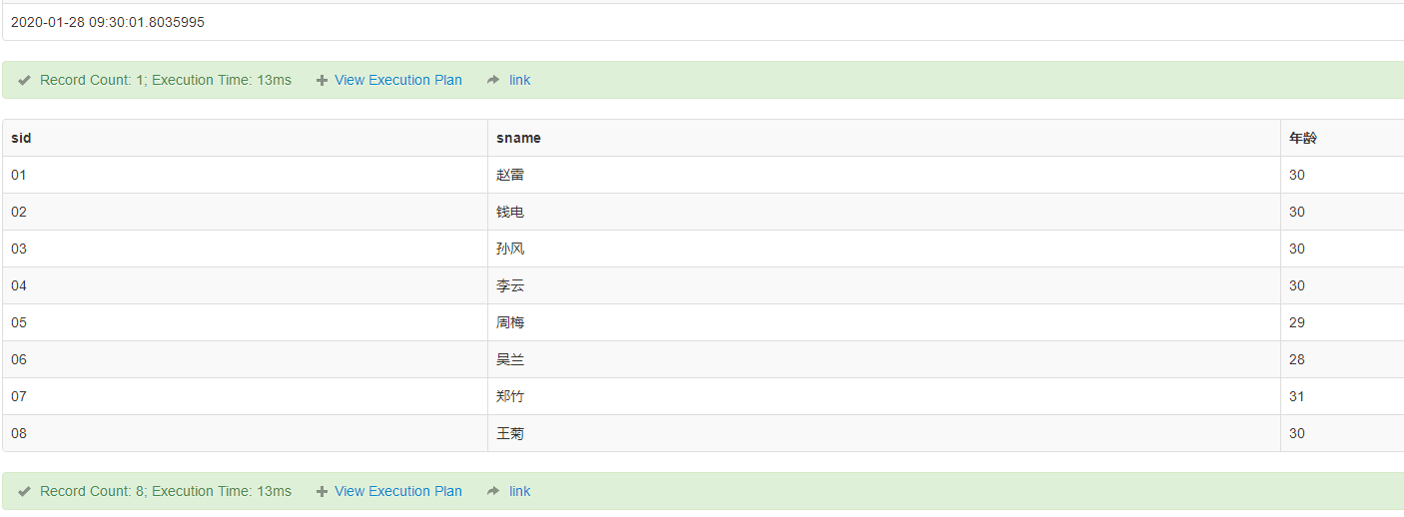1404x517 pixels.
Task: Open View Execution Plan below the sid table
Action: click(x=398, y=491)
